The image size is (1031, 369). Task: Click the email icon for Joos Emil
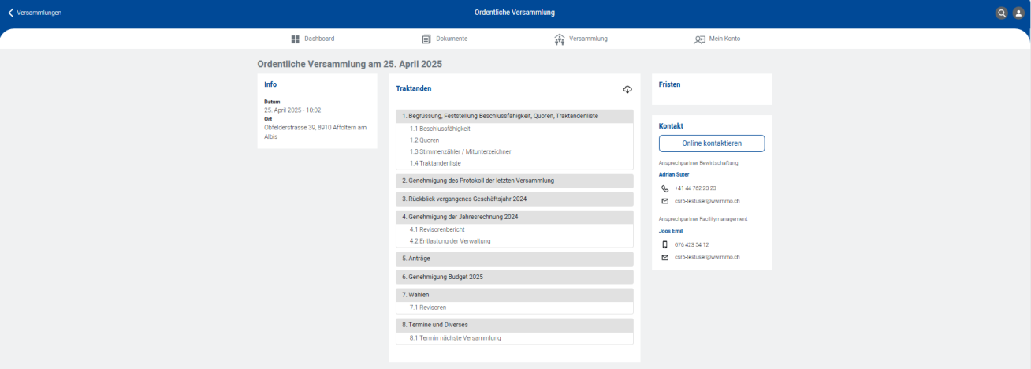coord(664,257)
